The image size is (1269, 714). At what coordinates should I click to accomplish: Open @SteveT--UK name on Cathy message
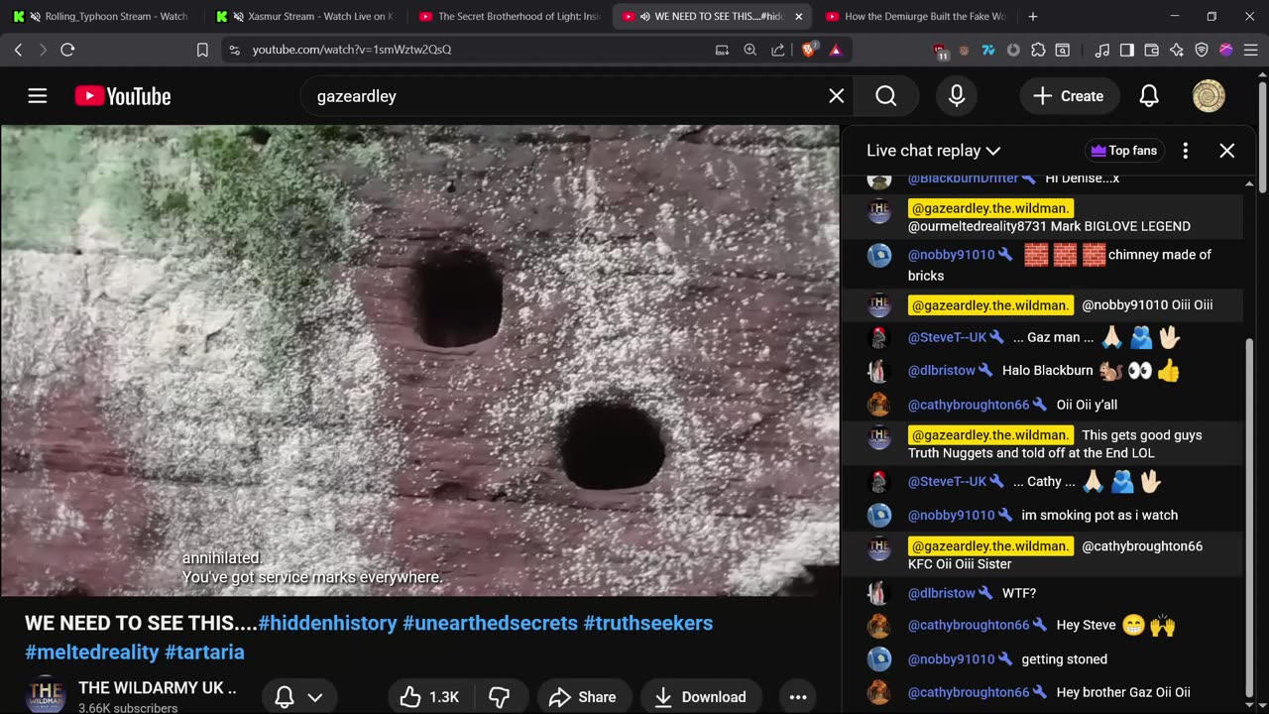(947, 481)
